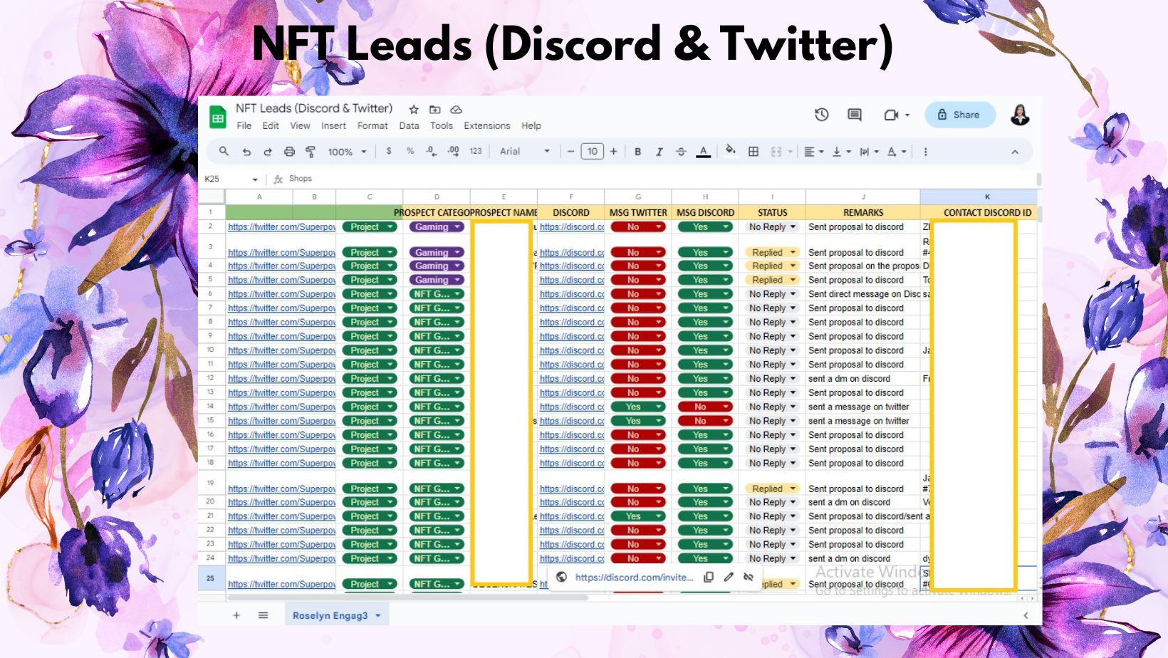Open the Extensions menu
Screen dimensions: 1168x658
click(487, 125)
